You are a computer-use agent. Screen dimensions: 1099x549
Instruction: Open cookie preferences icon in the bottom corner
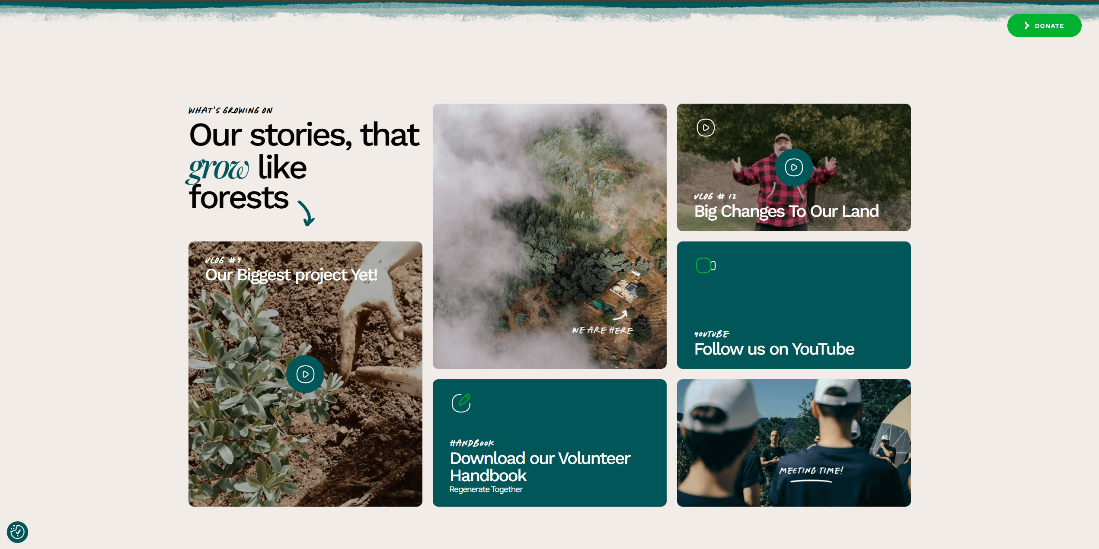pos(17,532)
